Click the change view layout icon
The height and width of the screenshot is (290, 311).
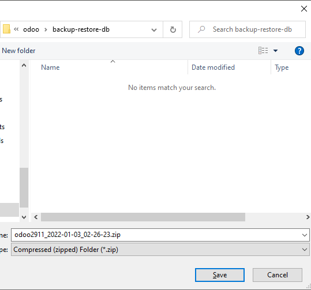[x=263, y=51]
